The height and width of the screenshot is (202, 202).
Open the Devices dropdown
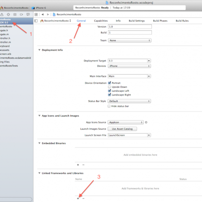[x=129, y=66]
